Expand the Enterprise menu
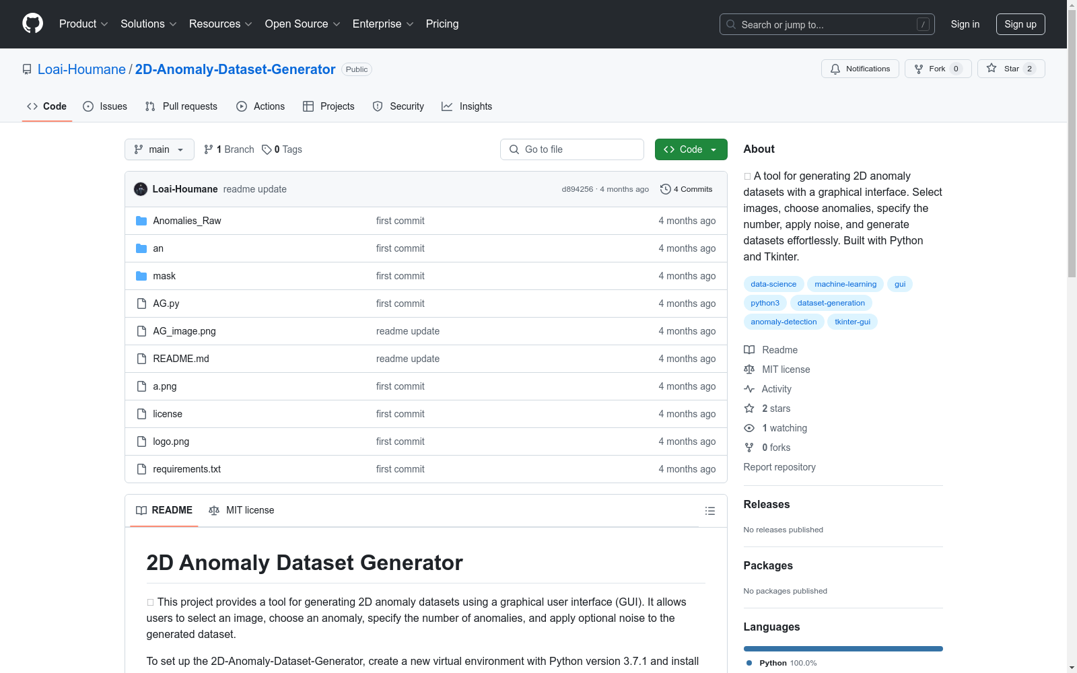Screen dimensions: 1077x673 [383, 24]
